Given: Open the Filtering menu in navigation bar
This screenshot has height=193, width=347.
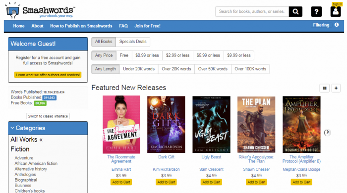Looking at the screenshot, I should [321, 25].
